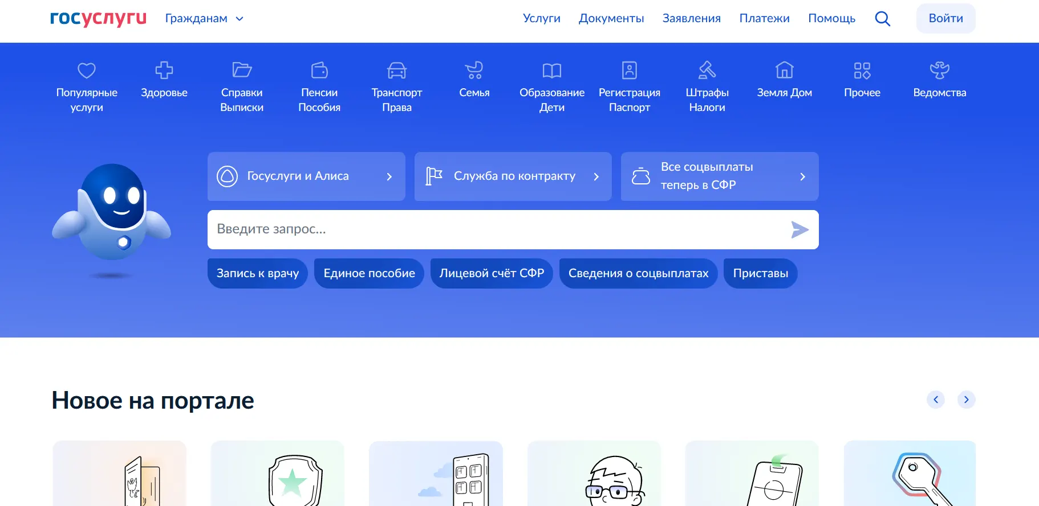Click the flag icon on Служба по контракту
The height and width of the screenshot is (506, 1039).
tap(434, 176)
